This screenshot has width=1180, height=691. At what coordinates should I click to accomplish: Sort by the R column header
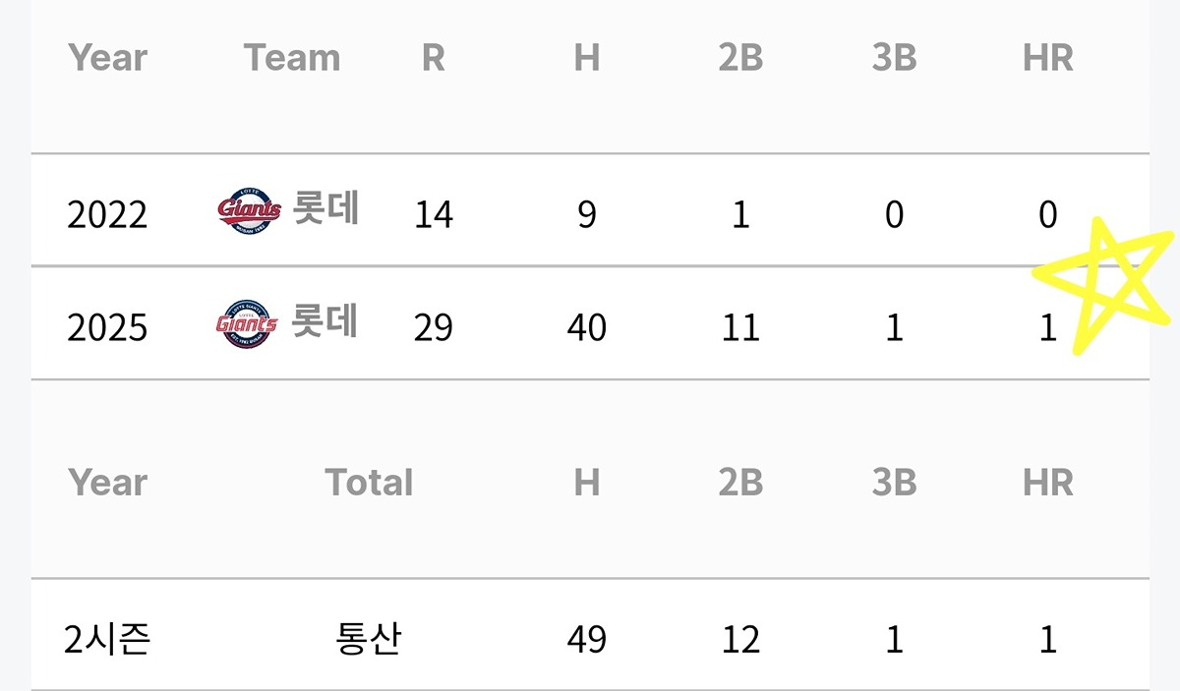[x=434, y=58]
